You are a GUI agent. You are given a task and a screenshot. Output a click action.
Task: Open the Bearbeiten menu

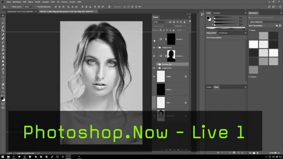pos(17,2)
